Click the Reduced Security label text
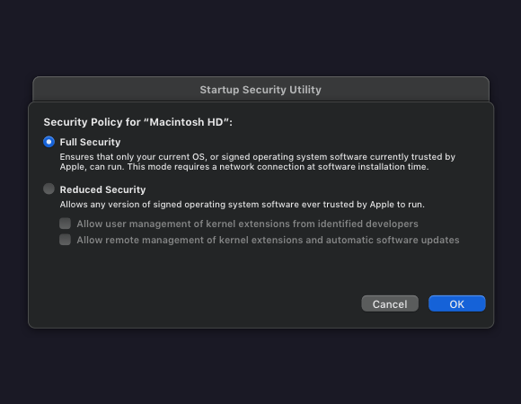Image resolution: width=521 pixels, height=404 pixels. [x=102, y=189]
